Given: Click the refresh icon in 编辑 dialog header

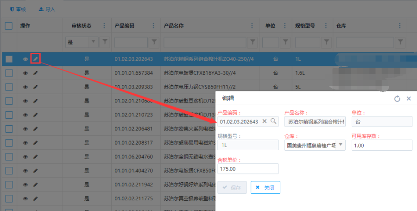Looking at the screenshot, I should coord(397,99).
